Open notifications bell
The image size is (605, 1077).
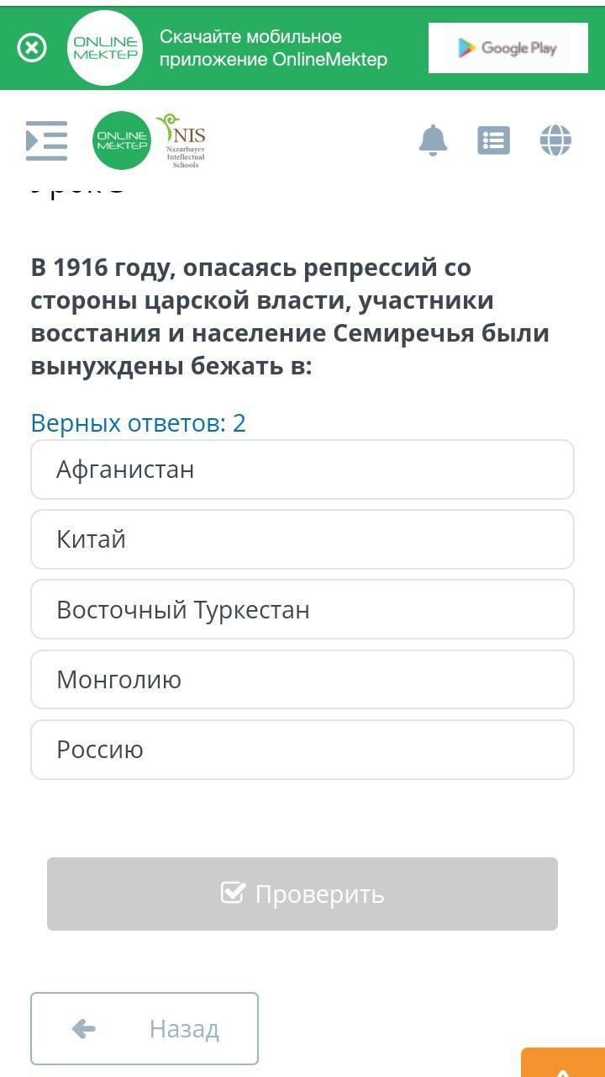tap(433, 141)
